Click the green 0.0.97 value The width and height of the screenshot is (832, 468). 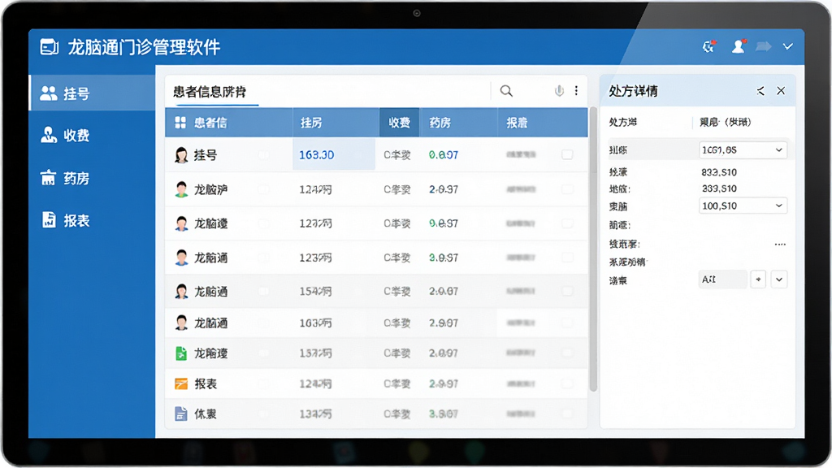pyautogui.click(x=443, y=155)
